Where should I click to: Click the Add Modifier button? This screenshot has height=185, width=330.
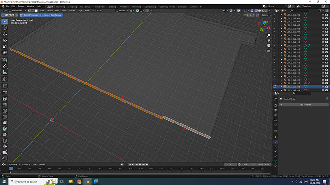(x=304, y=105)
